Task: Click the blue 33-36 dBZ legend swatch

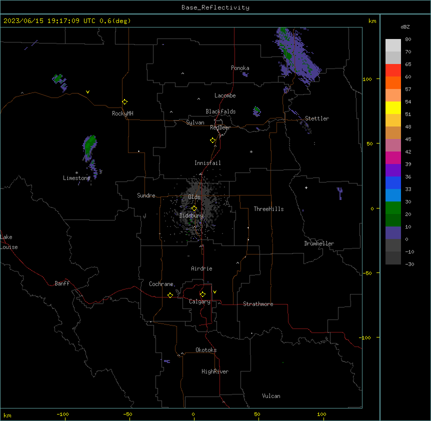Action: (x=393, y=182)
